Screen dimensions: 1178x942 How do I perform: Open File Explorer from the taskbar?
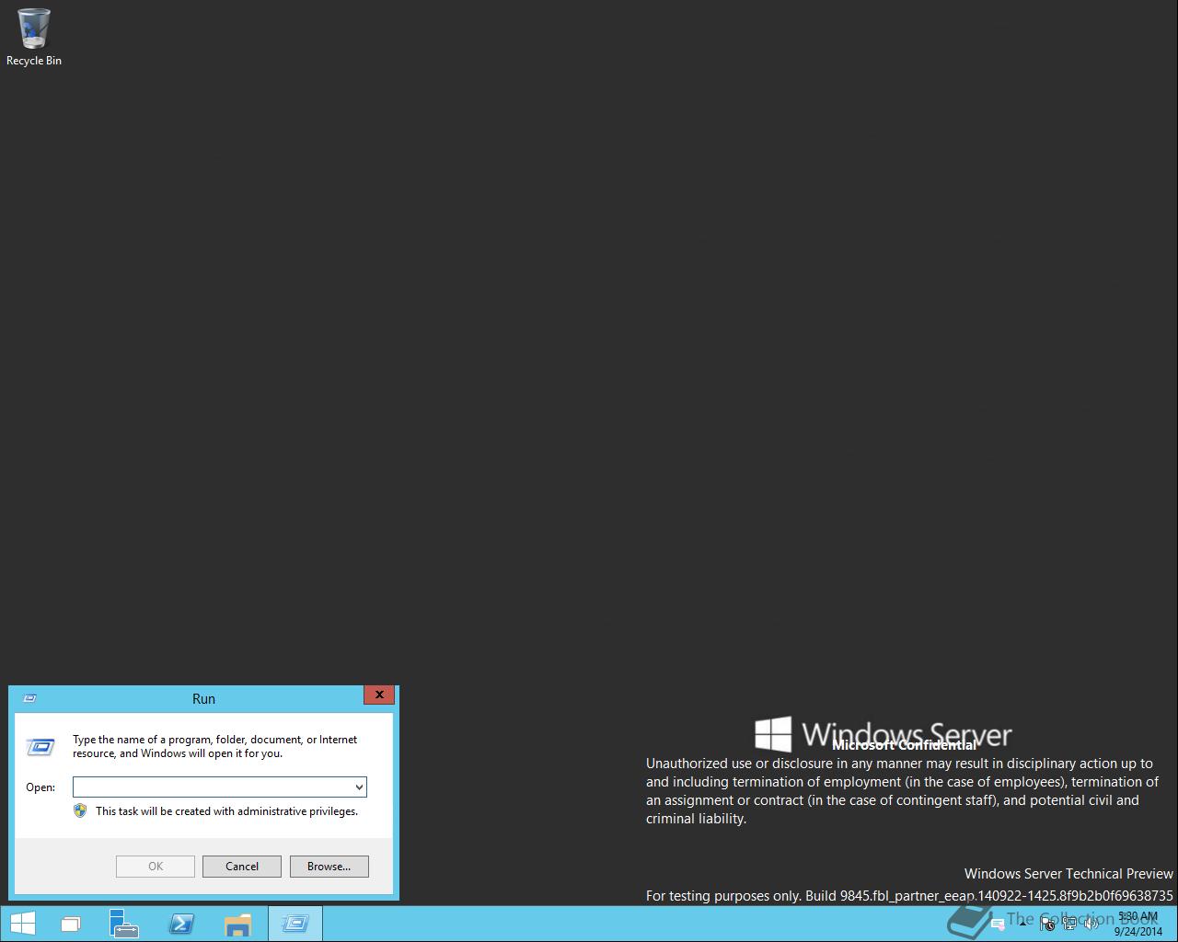237,924
